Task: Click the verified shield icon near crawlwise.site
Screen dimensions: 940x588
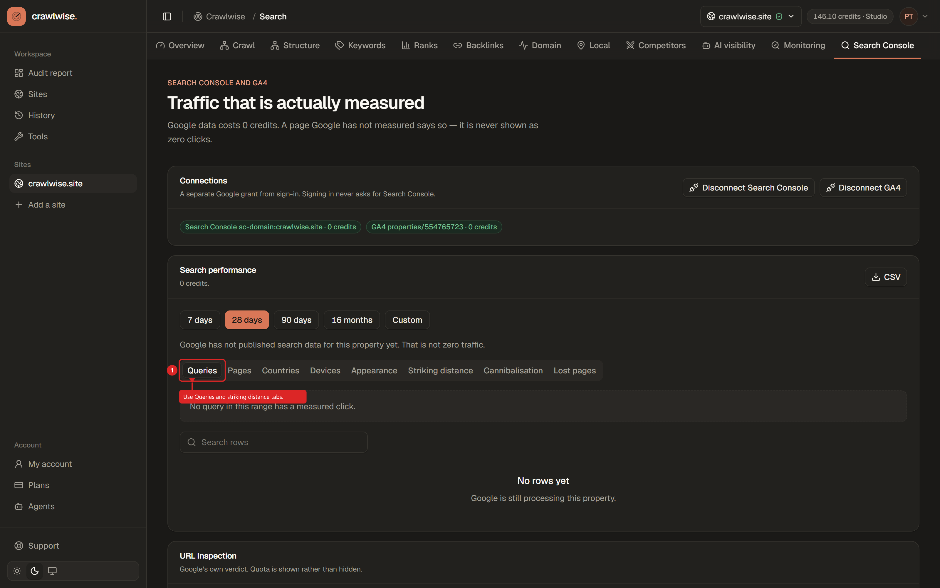Action: (x=779, y=16)
